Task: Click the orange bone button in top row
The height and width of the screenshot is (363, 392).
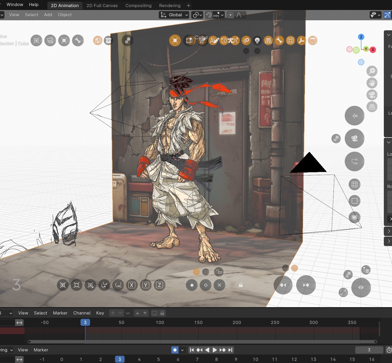Action: (279, 41)
